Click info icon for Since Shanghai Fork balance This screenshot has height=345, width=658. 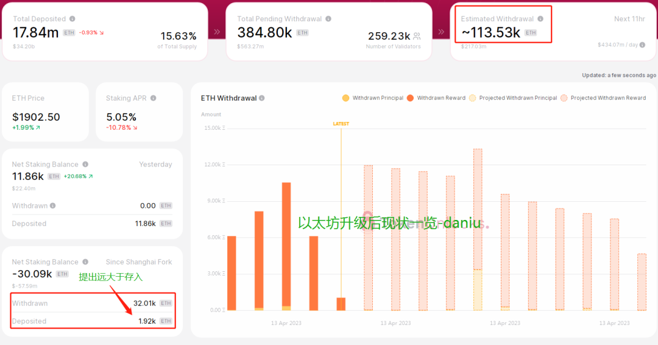click(85, 262)
